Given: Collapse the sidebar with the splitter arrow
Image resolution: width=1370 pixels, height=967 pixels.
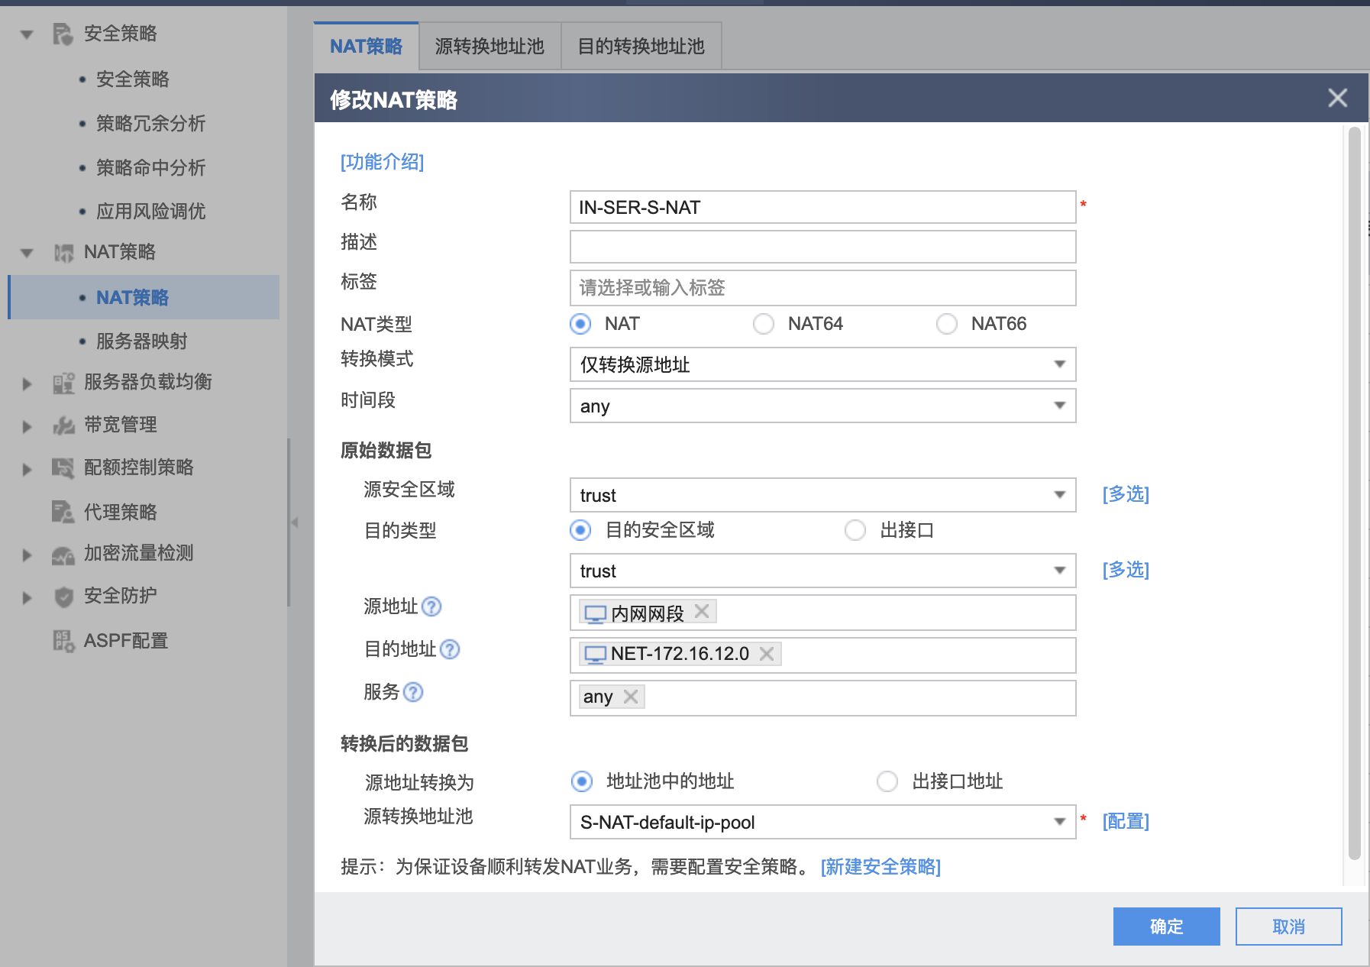Looking at the screenshot, I should tap(294, 522).
